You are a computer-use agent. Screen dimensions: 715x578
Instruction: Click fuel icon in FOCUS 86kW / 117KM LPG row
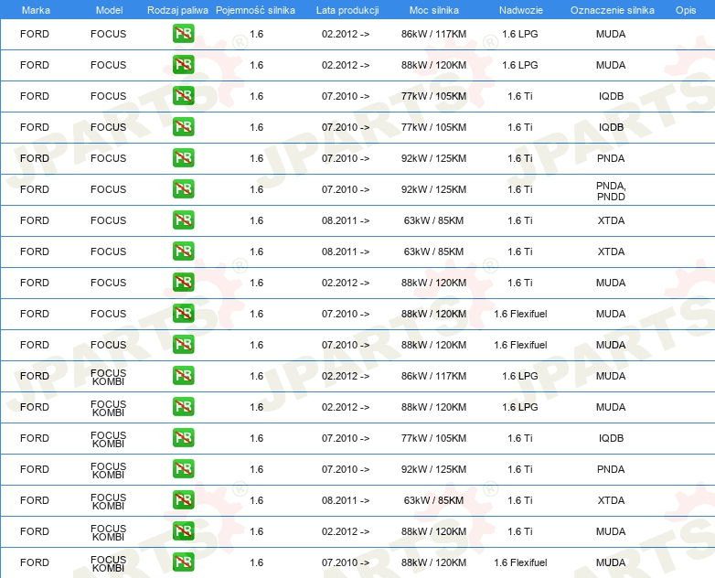183,34
